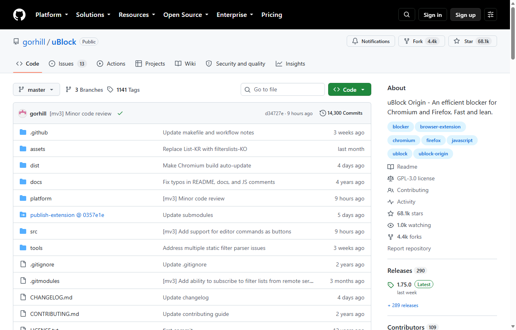This screenshot has width=516, height=330.
Task: Star the uBlock repository
Action: coord(472,41)
